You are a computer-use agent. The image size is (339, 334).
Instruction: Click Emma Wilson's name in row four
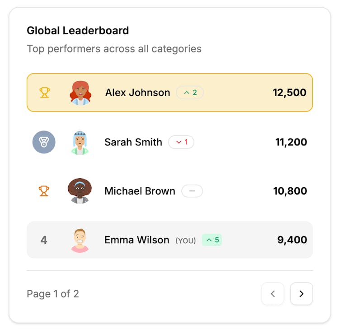(x=137, y=240)
